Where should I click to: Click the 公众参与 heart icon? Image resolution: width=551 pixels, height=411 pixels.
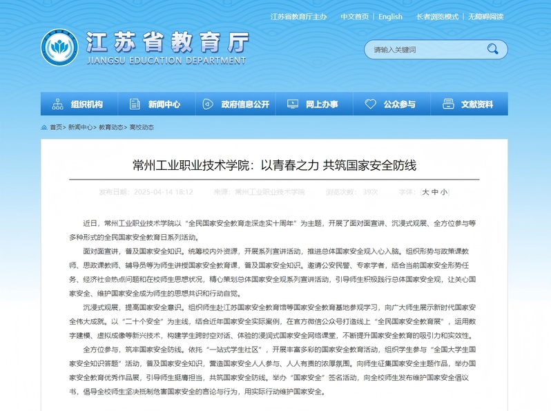[371, 104]
